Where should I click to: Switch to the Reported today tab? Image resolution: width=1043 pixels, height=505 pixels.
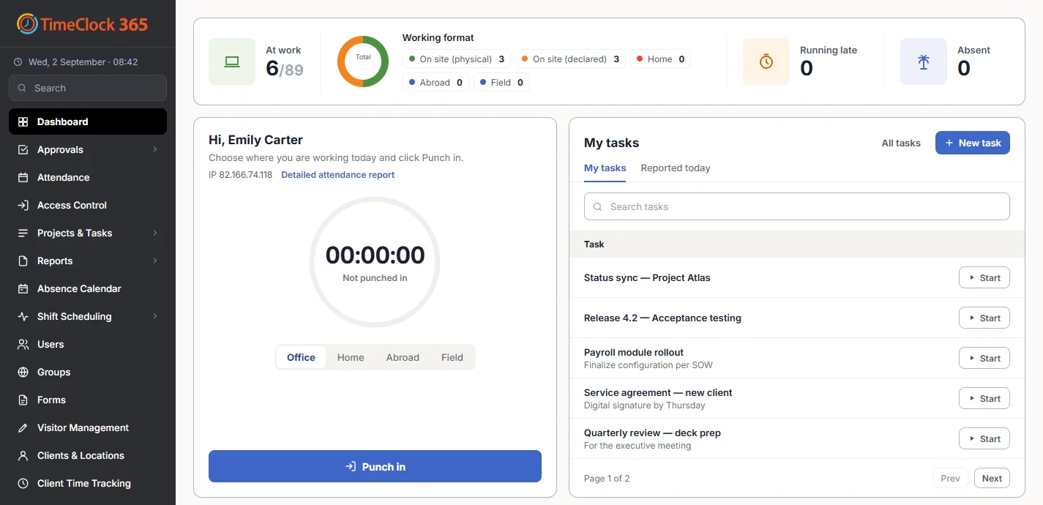(x=676, y=168)
